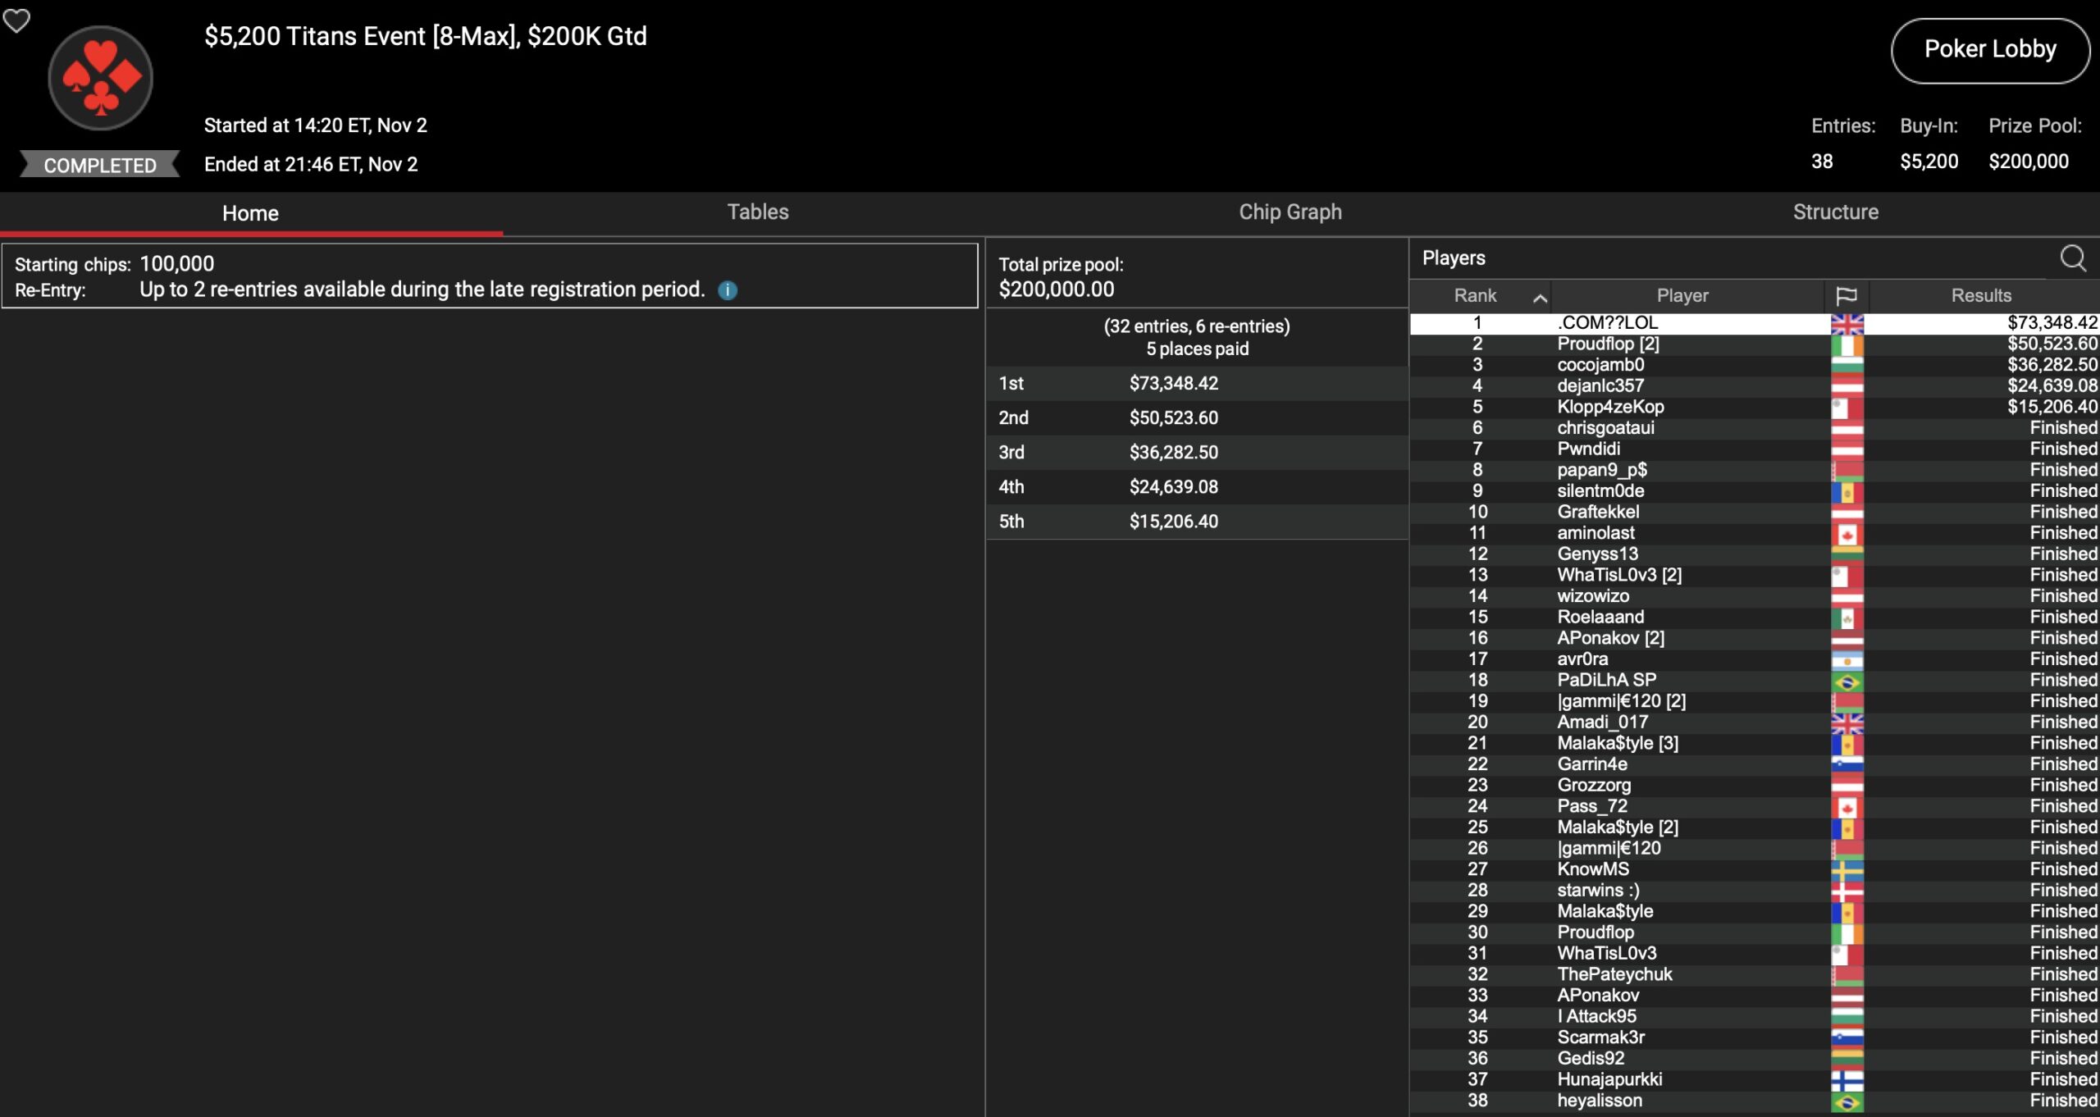Sort by the Player column header
2100x1117 pixels.
click(1682, 295)
